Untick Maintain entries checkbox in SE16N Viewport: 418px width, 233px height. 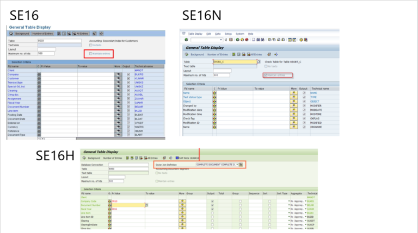[266, 75]
